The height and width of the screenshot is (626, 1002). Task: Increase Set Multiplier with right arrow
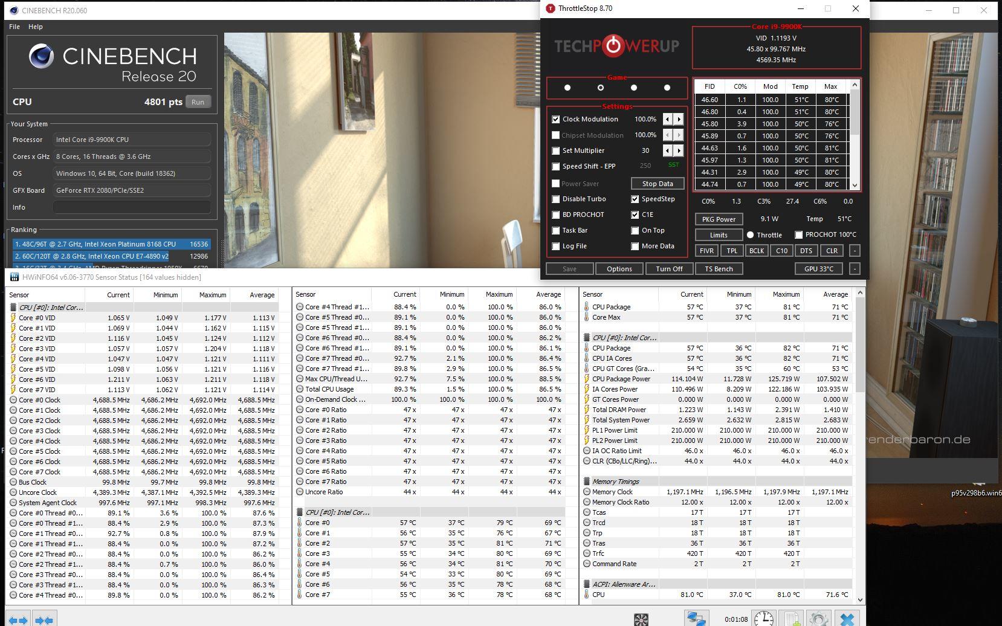[679, 150]
